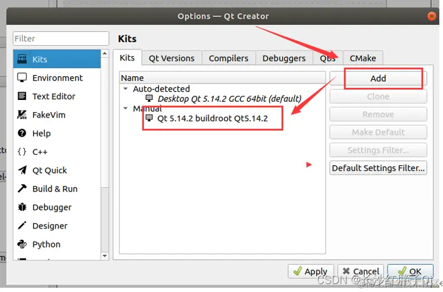Screen dimensions: 443x292
Task: Select the Python category label
Action: tap(46, 244)
